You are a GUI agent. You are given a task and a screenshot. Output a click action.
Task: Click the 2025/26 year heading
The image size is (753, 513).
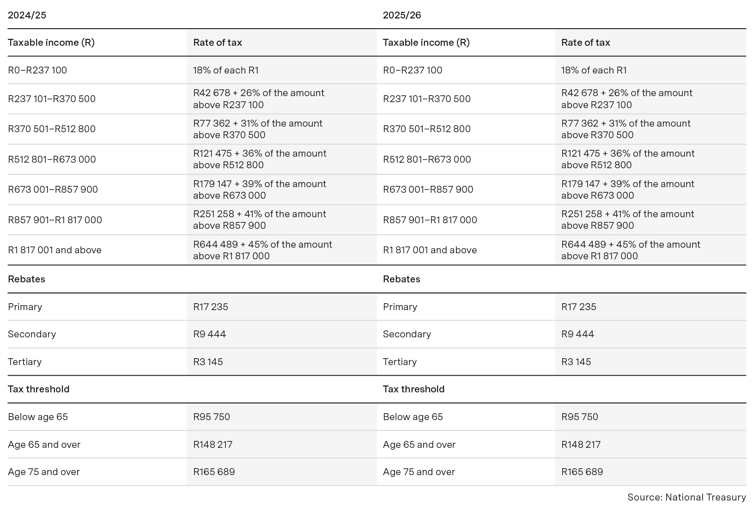(x=402, y=15)
